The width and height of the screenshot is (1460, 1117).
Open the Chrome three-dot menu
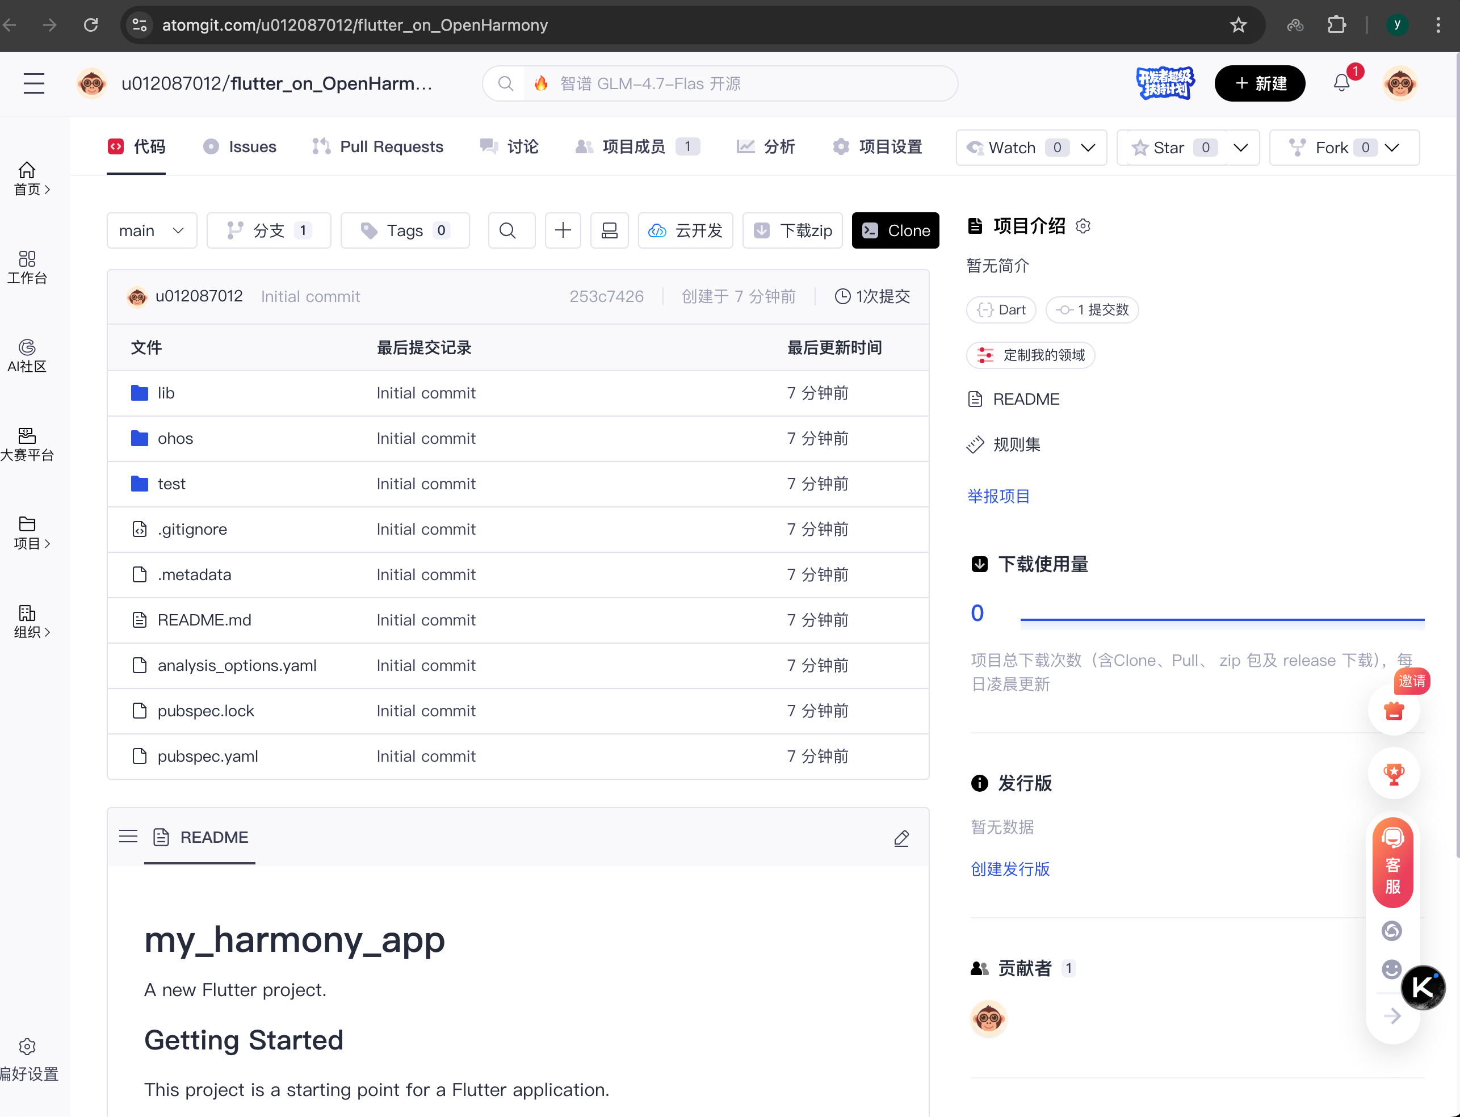[1438, 26]
